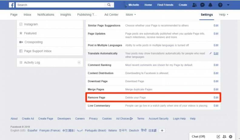Open the Notifications tab
This screenshot has width=240, height=140.
point(46,15)
